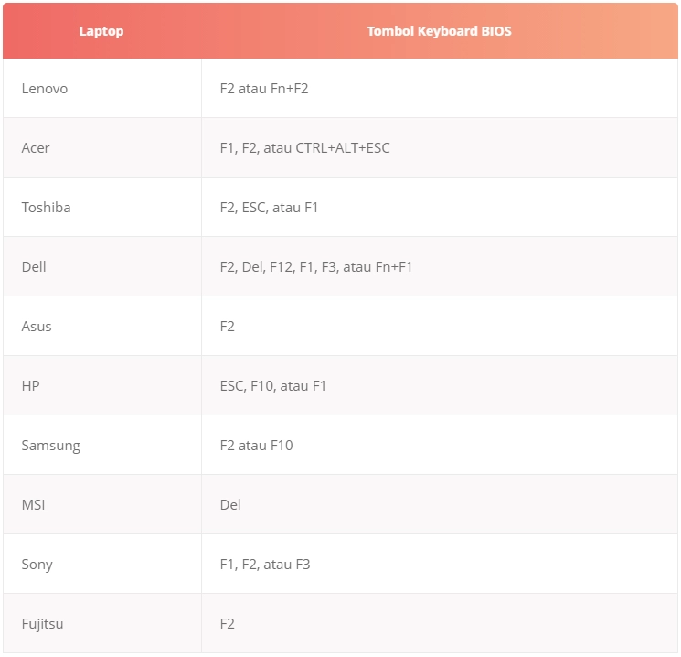Viewport: 681px width, 657px height.
Task: Click the F2 atau F10 text
Action: tap(256, 446)
